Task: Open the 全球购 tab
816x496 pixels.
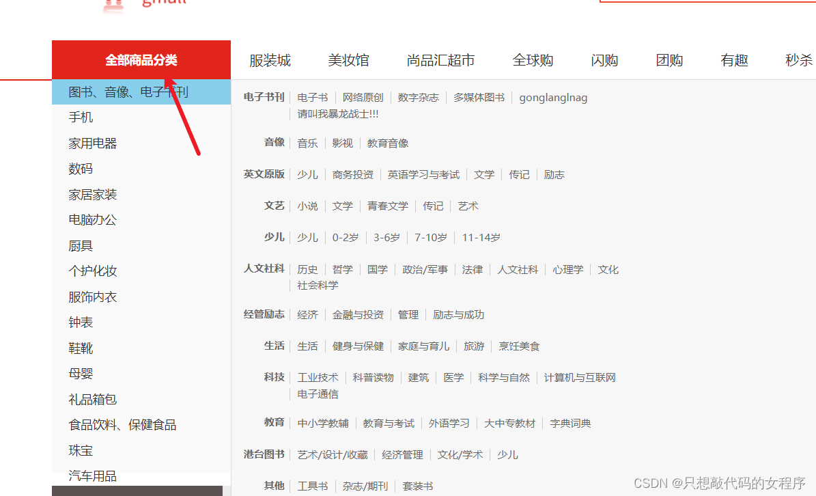Action: coord(533,60)
